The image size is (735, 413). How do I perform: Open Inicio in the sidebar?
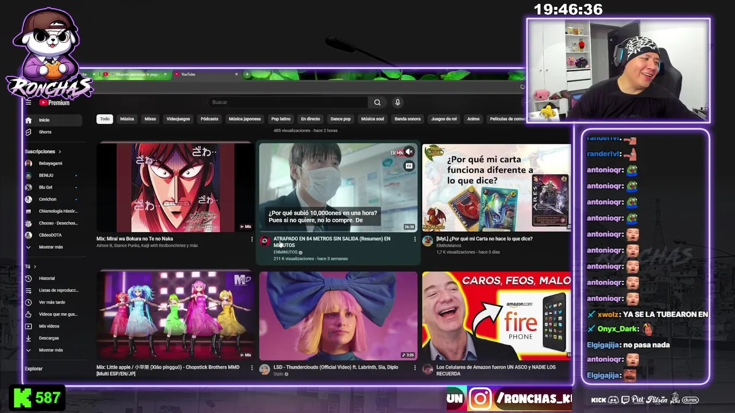[x=53, y=120]
